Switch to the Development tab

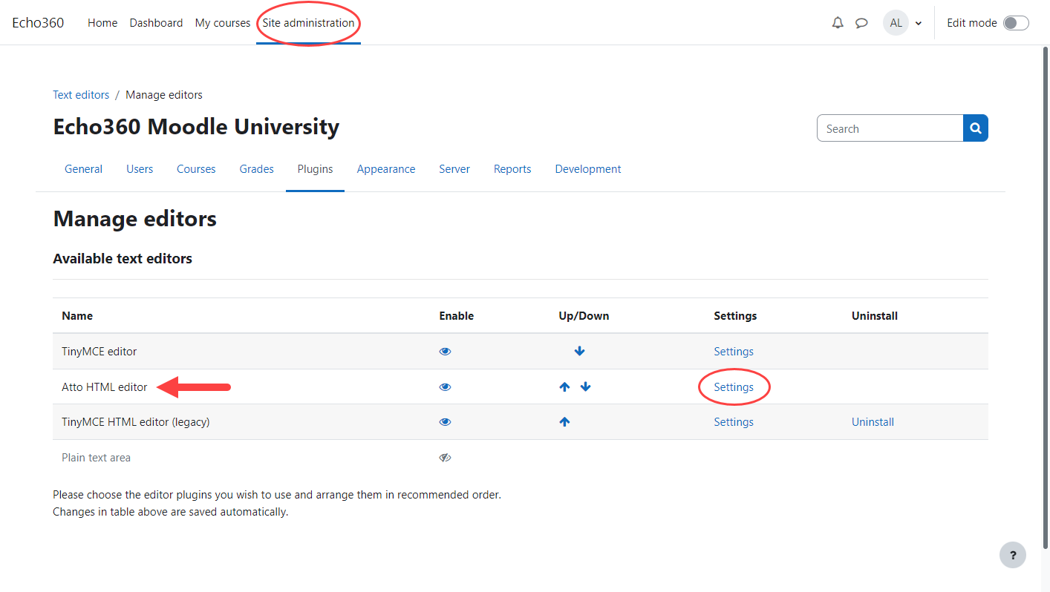[x=588, y=169]
